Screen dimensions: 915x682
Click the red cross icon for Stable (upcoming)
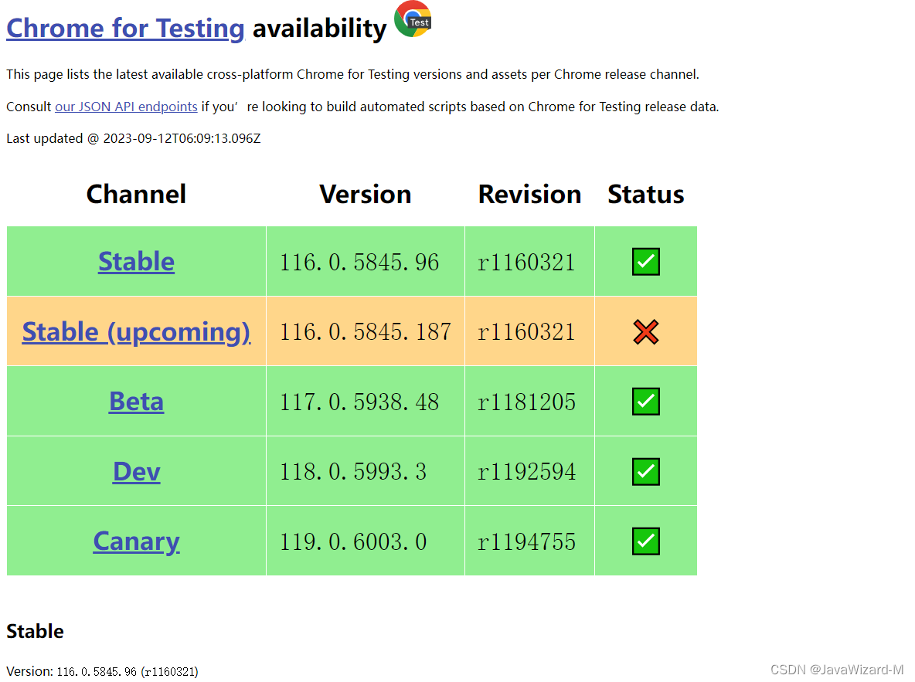pos(646,332)
